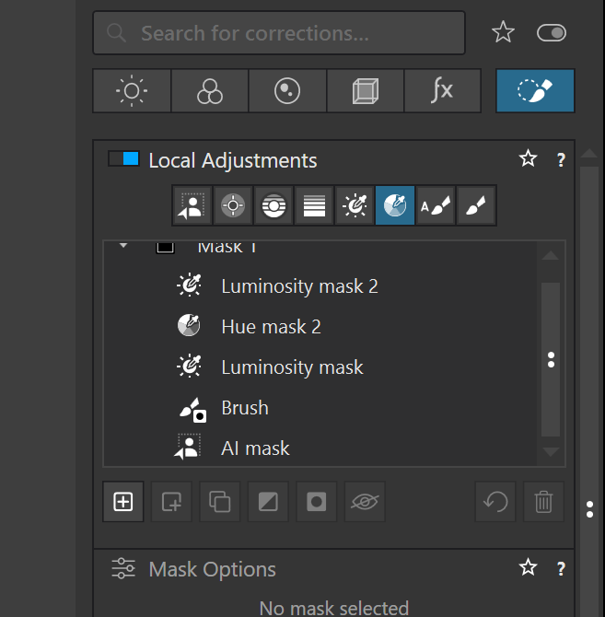Select the Brush mask list item
Image resolution: width=605 pixels, height=617 pixels.
pos(245,408)
